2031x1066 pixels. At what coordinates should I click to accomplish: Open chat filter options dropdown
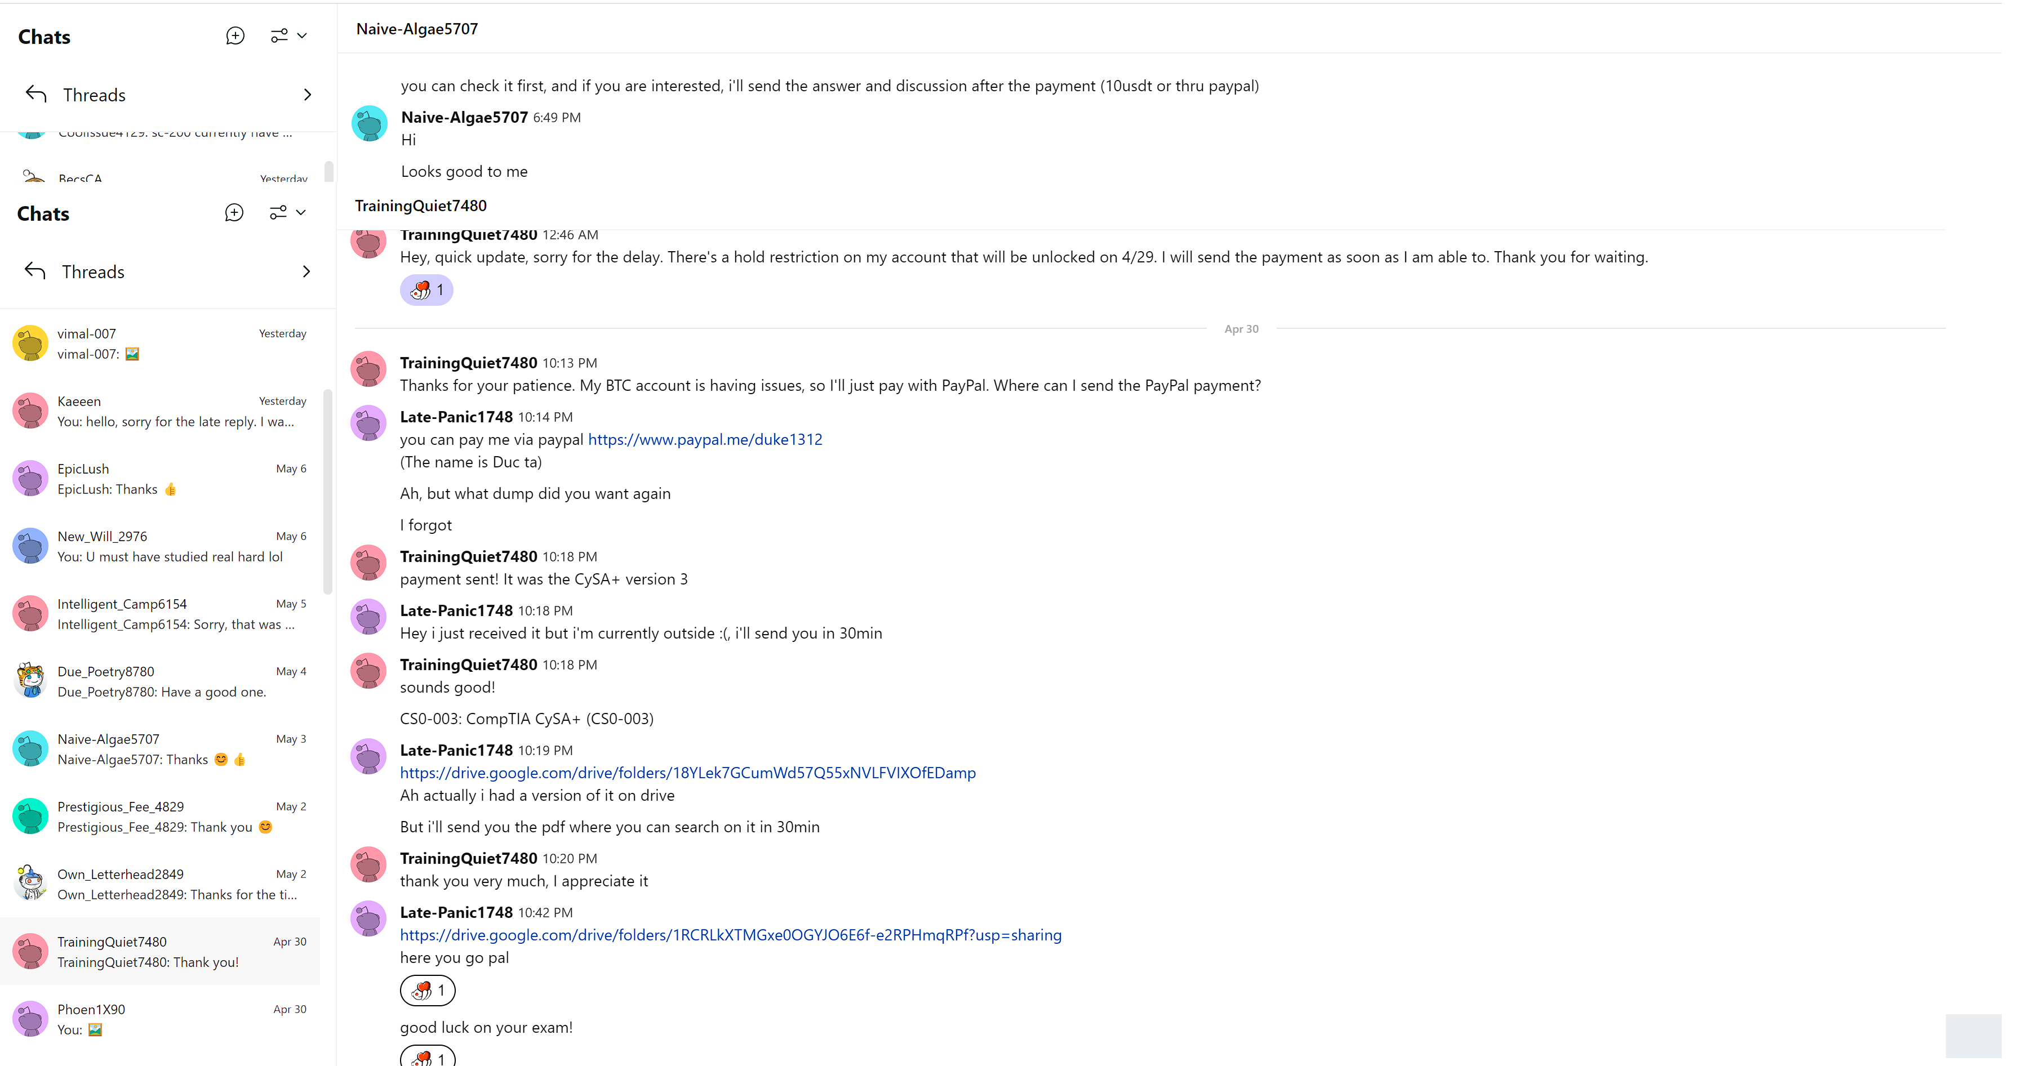pyautogui.click(x=288, y=213)
